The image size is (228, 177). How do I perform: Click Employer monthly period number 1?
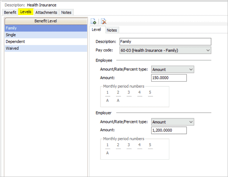click(x=108, y=145)
